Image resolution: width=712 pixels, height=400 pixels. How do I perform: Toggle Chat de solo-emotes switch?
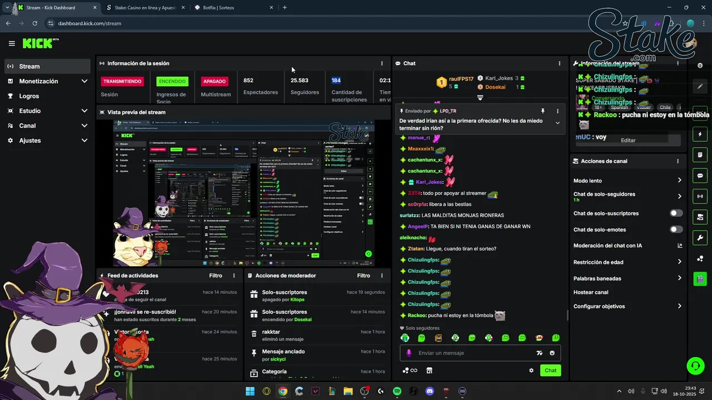(x=676, y=229)
